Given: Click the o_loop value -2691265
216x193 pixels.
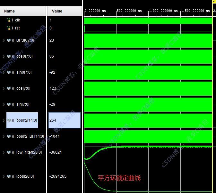Looking at the screenshot, I should 58,176.
